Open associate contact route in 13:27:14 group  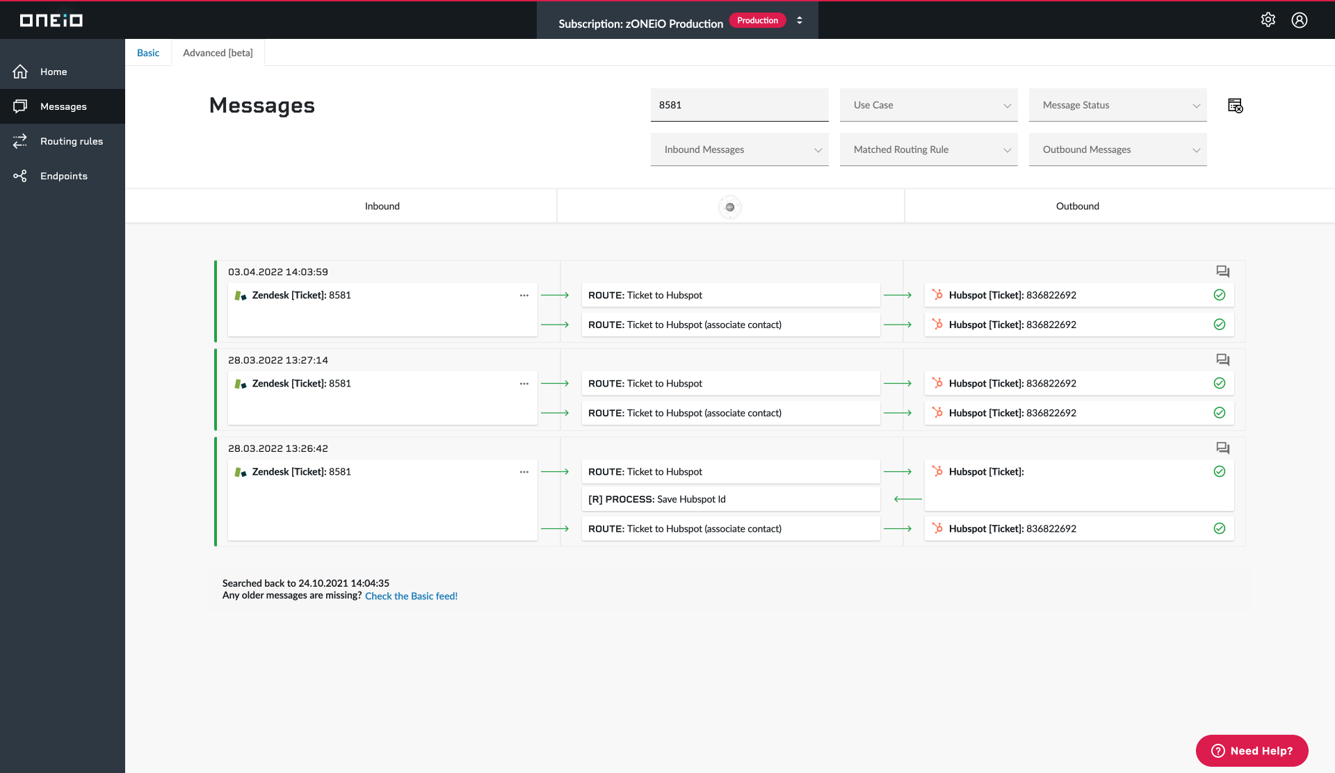[731, 413]
